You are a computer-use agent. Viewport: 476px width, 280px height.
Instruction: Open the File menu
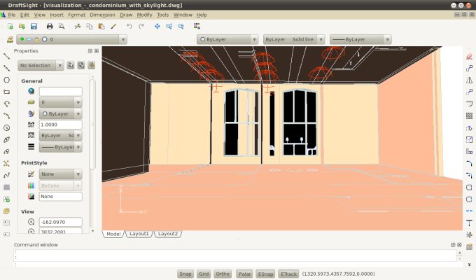(11, 15)
